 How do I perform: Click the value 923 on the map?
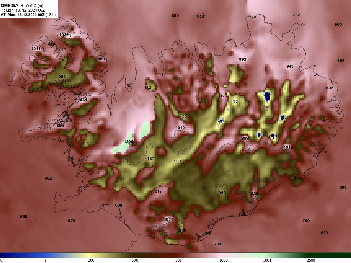pyautogui.click(x=223, y=96)
